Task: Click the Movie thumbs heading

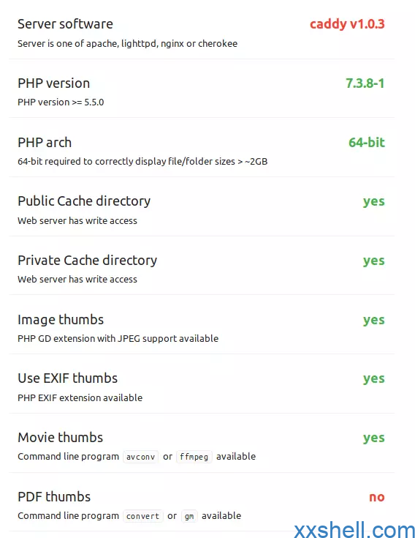Action: point(60,438)
